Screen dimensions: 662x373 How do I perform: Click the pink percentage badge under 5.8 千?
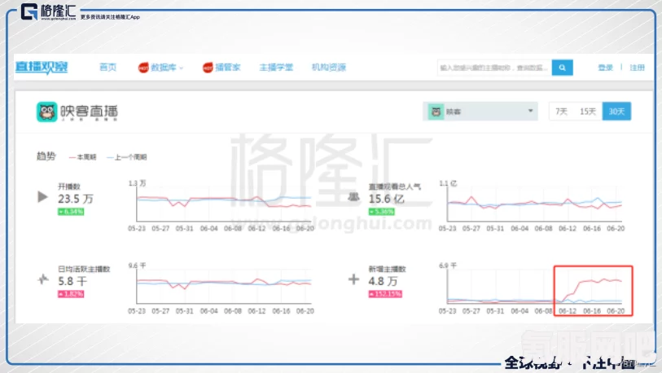[x=71, y=294]
